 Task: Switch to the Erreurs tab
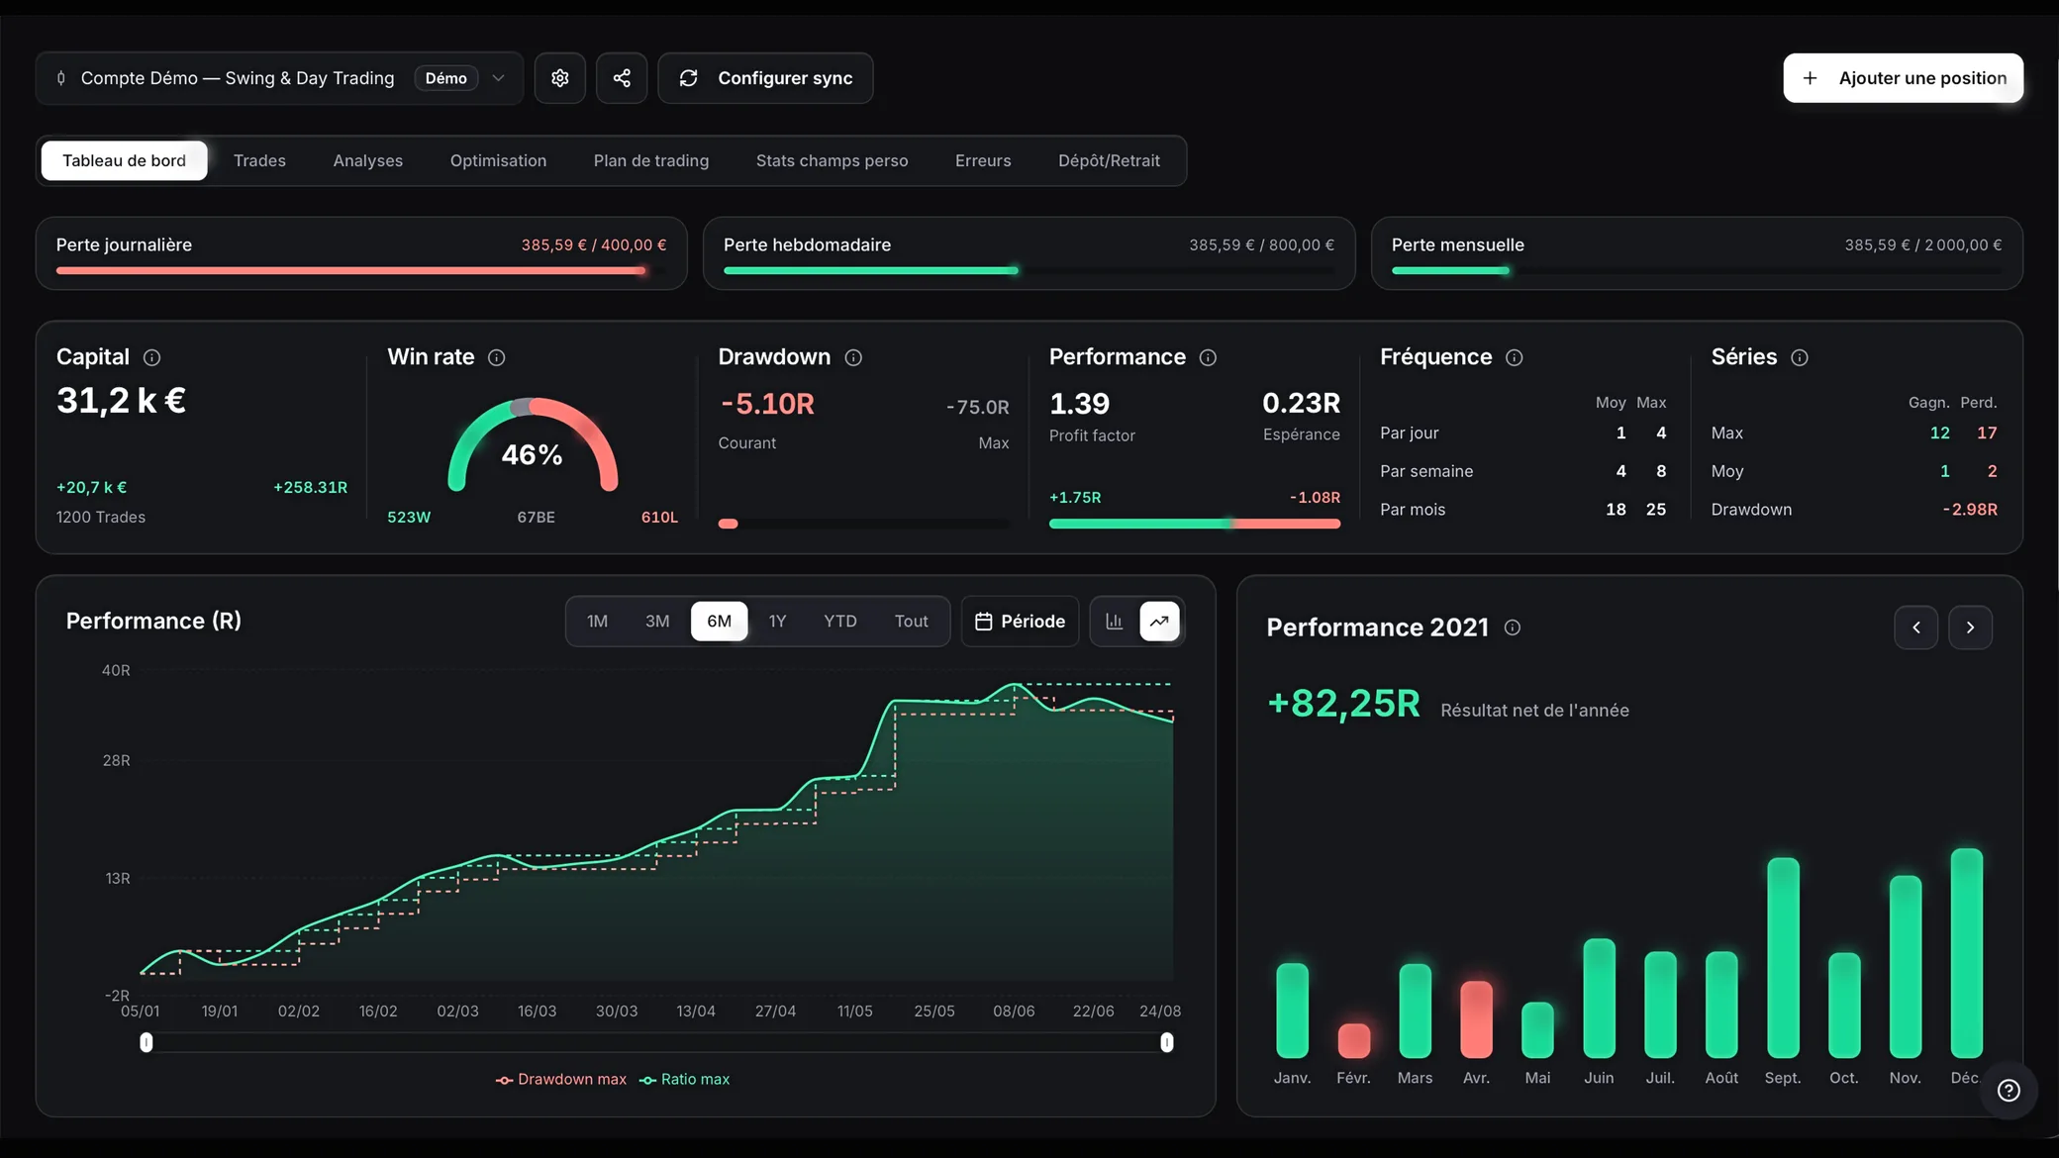[x=983, y=160]
